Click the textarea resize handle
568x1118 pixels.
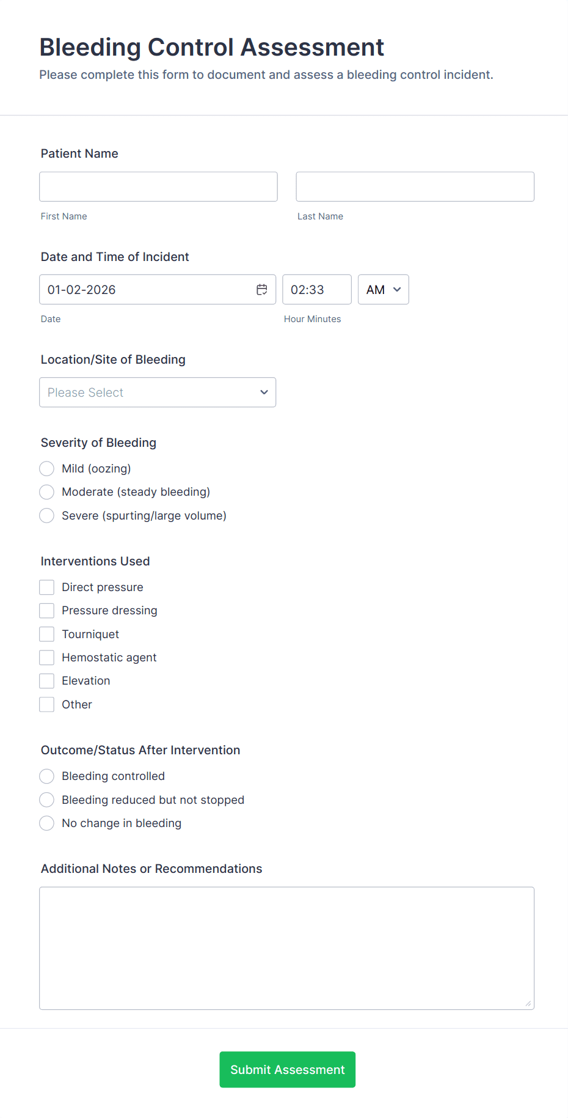click(x=528, y=1003)
